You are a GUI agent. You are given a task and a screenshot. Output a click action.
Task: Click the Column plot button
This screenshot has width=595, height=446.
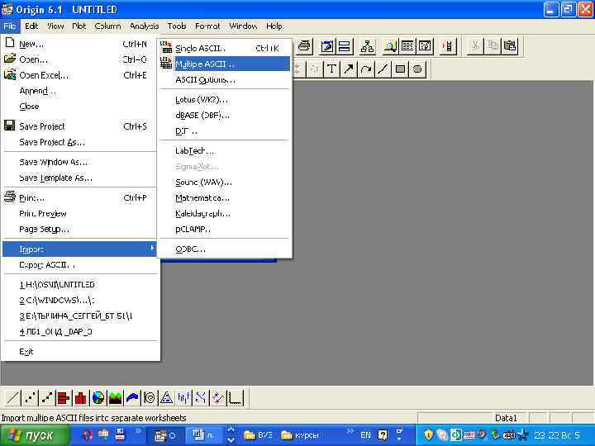coord(80,398)
